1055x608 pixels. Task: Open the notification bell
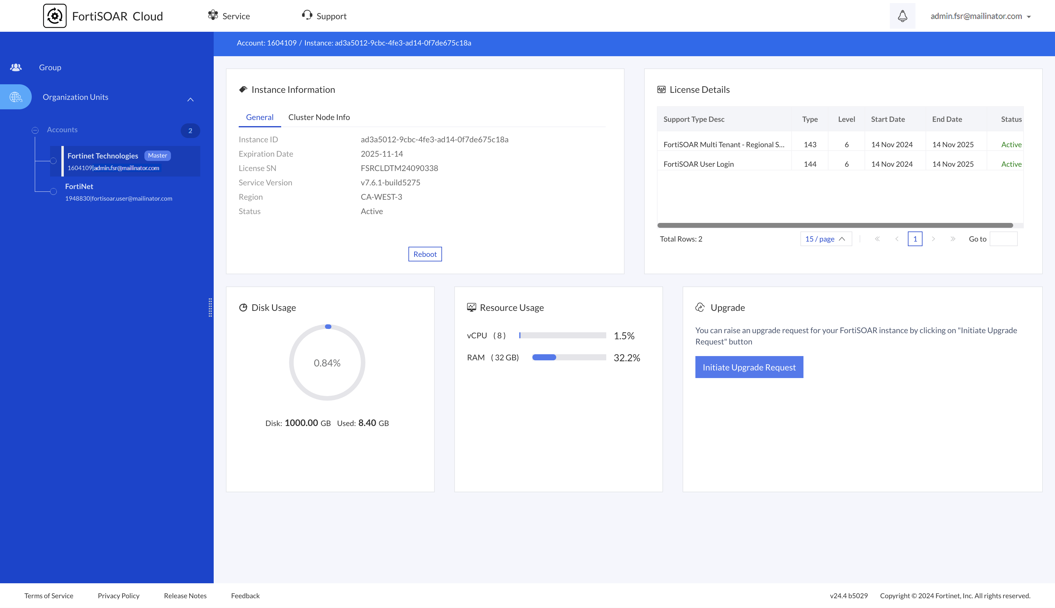(x=902, y=16)
